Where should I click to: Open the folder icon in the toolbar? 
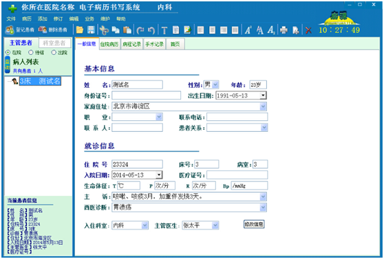(x=80, y=30)
